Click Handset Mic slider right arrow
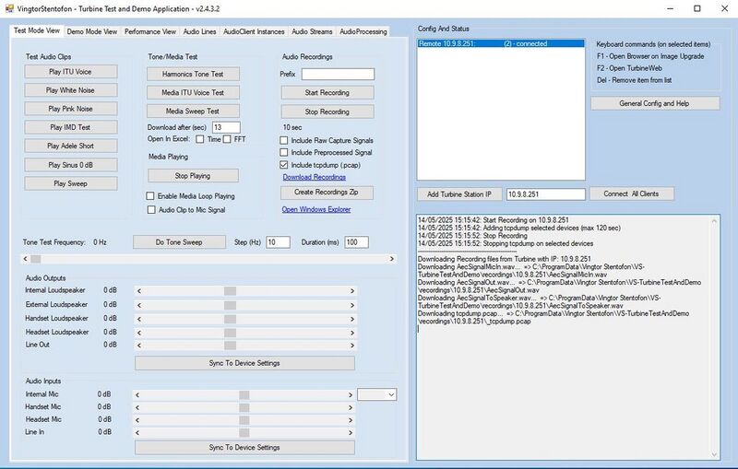The height and width of the screenshot is (469, 738). [351, 408]
